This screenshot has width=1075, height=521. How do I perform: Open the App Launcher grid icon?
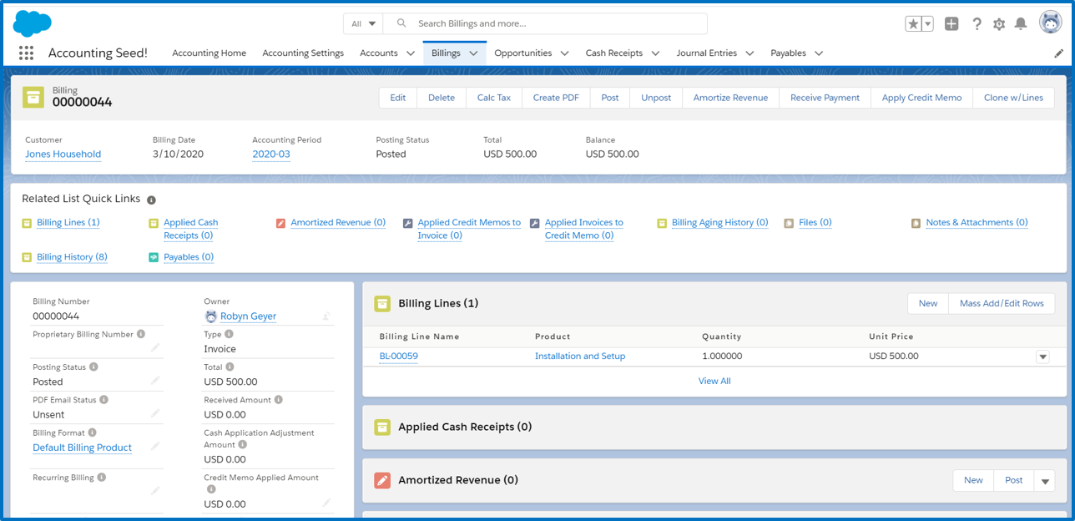[x=26, y=53]
